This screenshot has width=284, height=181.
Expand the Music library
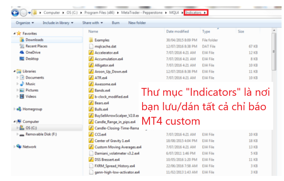point(17,84)
